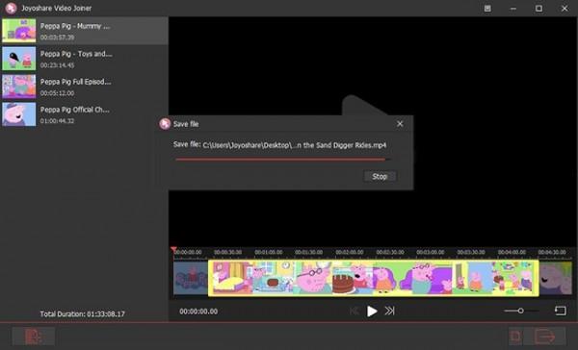Close the Save file dialog
The height and width of the screenshot is (350, 578).
400,124
